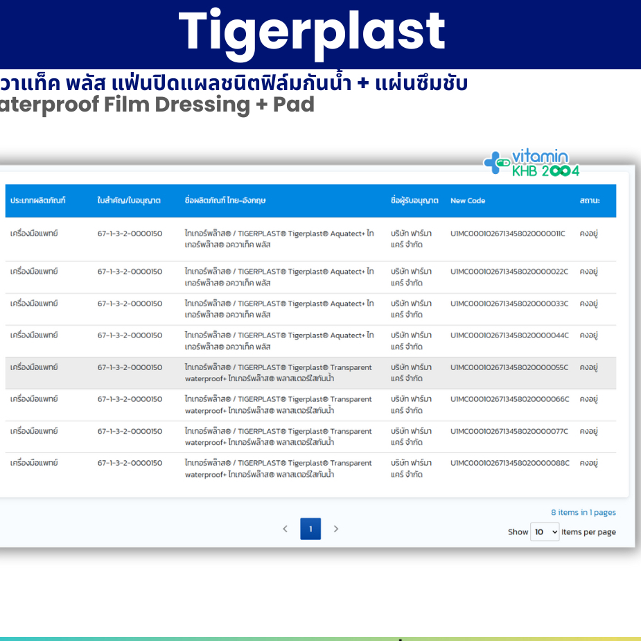Screen dimensions: 641x641
Task: Click the 'Film Dressing + Pad' subtitle text
Action: tap(209, 105)
